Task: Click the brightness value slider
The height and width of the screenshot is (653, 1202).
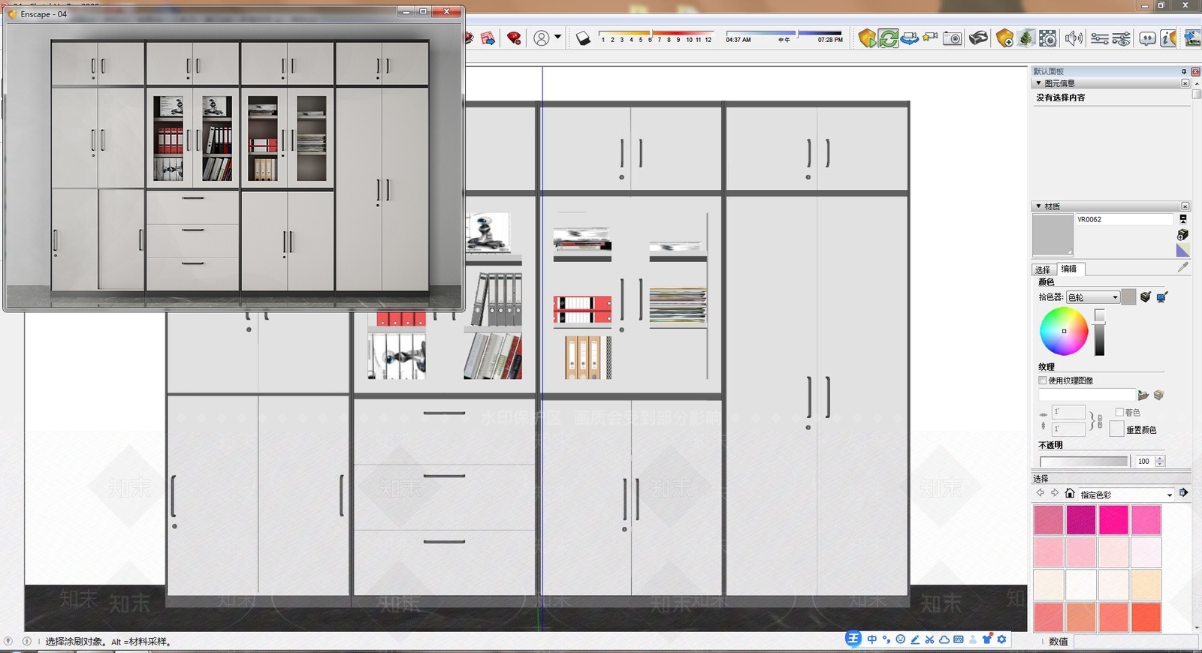Action: click(x=1100, y=333)
